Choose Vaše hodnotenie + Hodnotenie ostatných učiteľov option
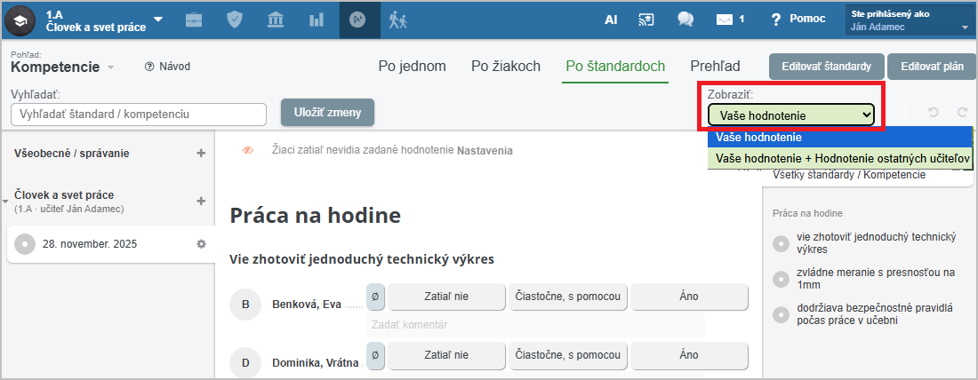This screenshot has width=978, height=380. point(840,158)
